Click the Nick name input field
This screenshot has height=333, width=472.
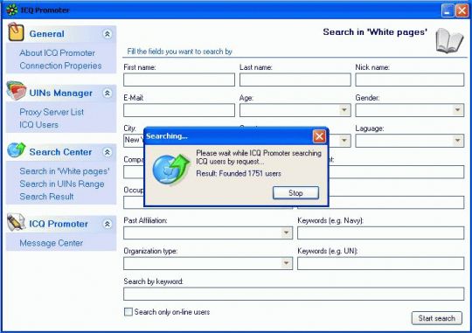coord(410,80)
